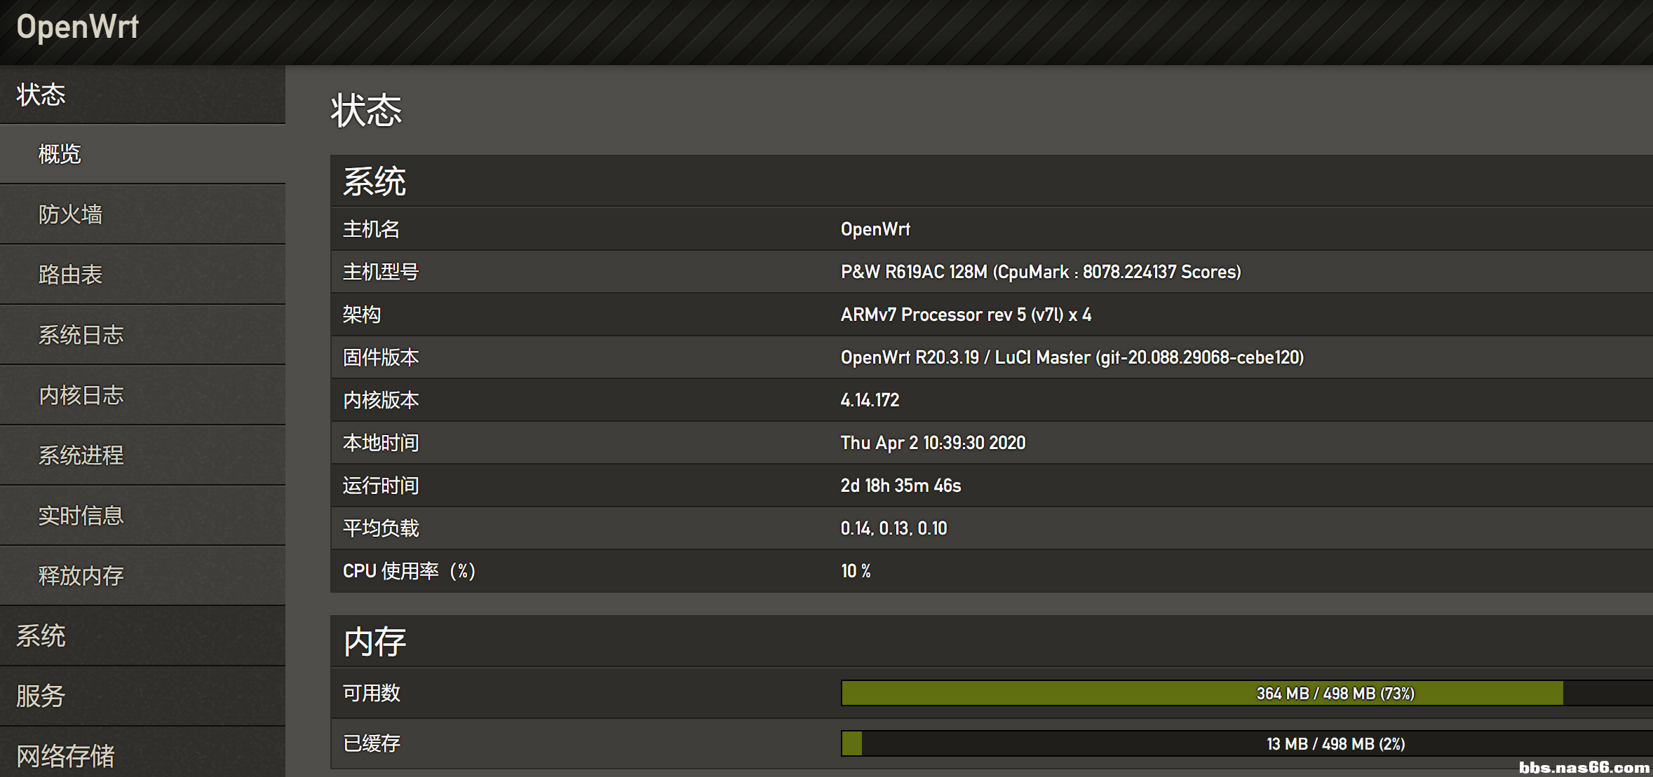The width and height of the screenshot is (1653, 777).
Task: Open the 防火墙 firewall status page
Action: pos(70,214)
